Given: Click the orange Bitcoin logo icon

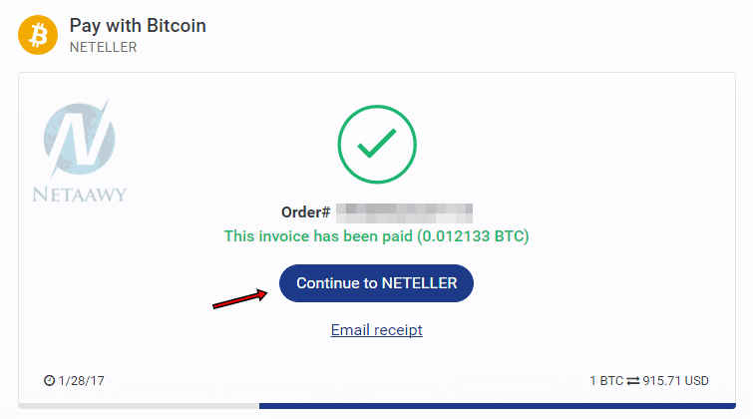Looking at the screenshot, I should click(38, 35).
